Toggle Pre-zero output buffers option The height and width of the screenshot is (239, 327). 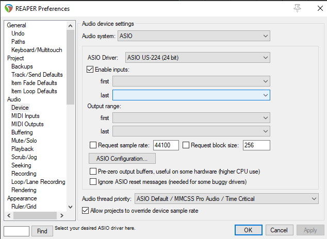93,171
